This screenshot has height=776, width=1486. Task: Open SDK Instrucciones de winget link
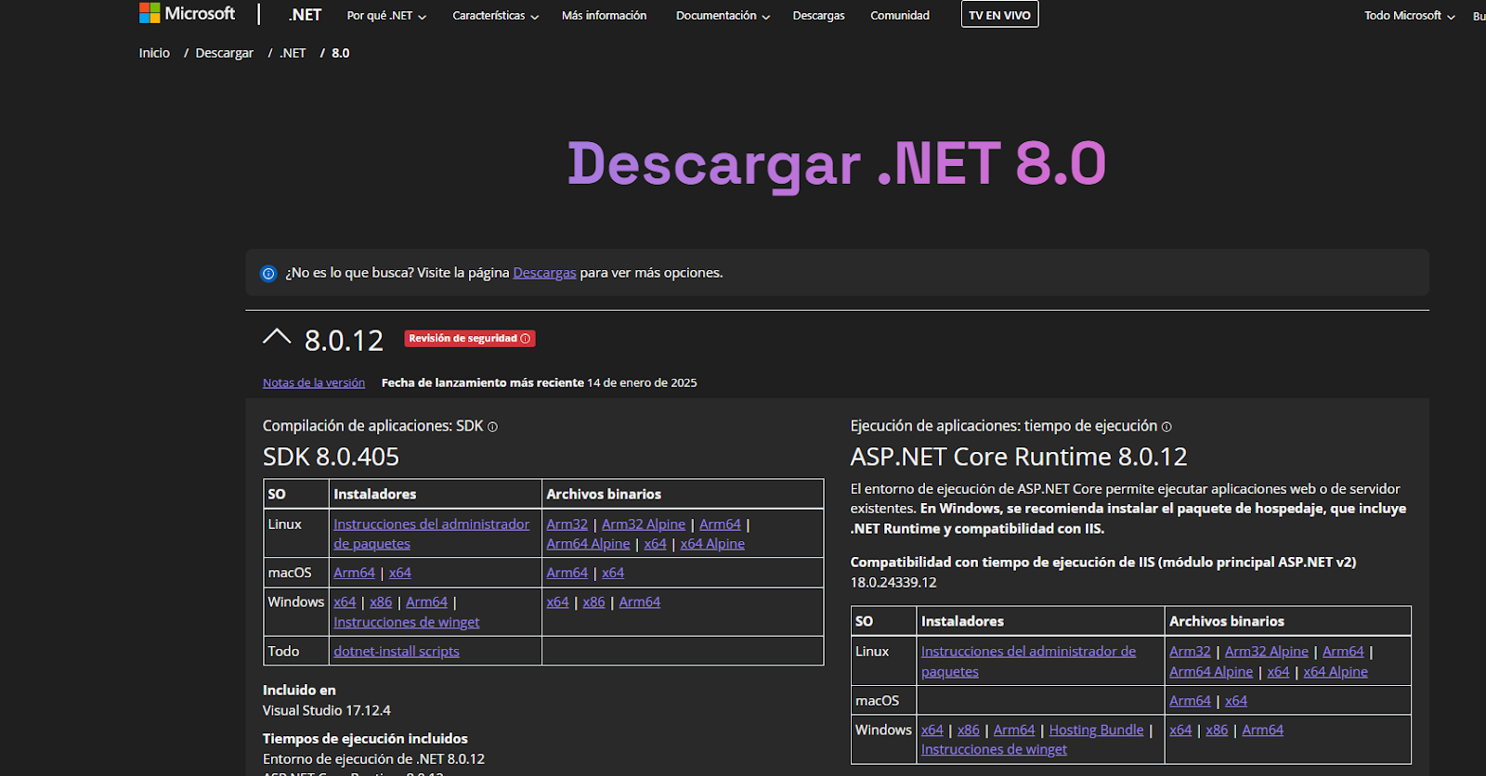(x=406, y=623)
